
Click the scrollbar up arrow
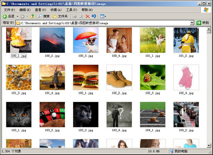pyautogui.click(x=209, y=29)
